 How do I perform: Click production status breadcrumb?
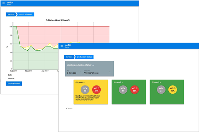(x=84, y=57)
